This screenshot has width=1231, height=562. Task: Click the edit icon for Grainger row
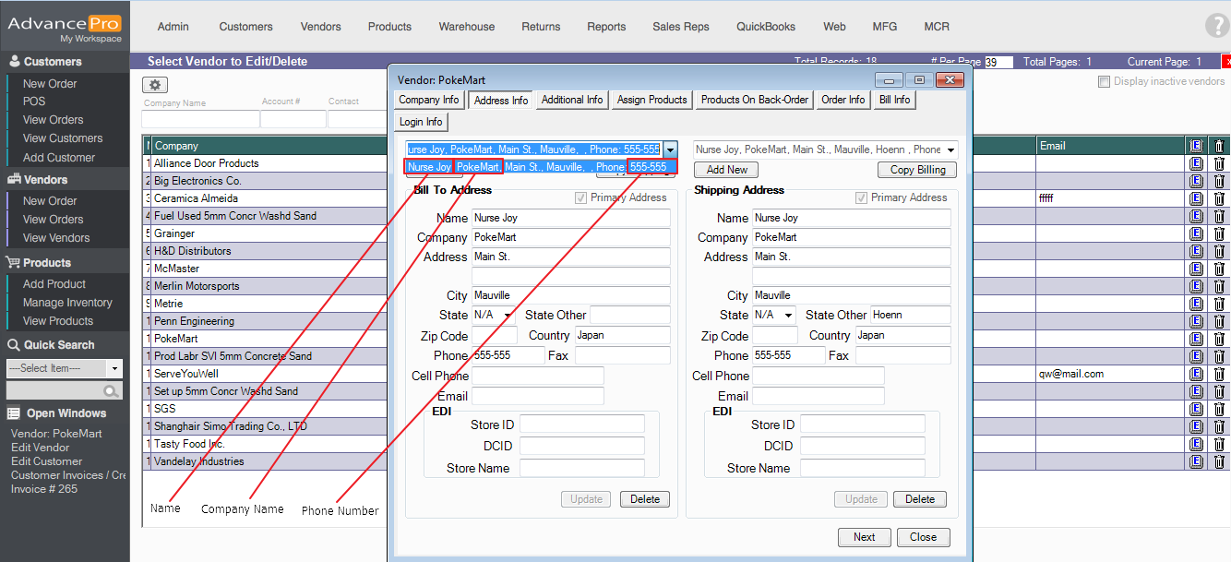[1196, 233]
